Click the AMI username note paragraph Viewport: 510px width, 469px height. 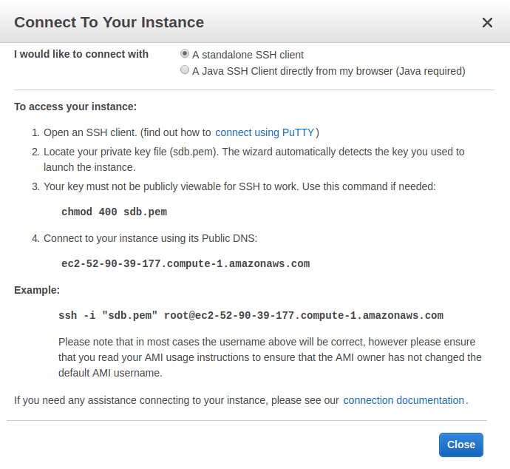point(270,357)
